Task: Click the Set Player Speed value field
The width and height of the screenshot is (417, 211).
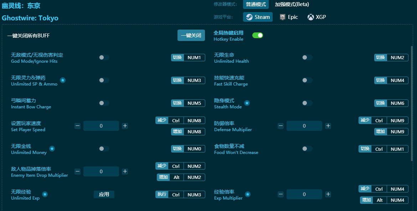Action: (x=101, y=126)
